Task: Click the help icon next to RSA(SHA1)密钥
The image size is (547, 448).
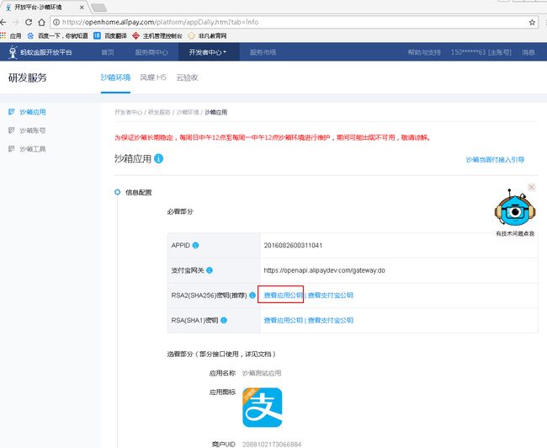Action: tap(224, 320)
